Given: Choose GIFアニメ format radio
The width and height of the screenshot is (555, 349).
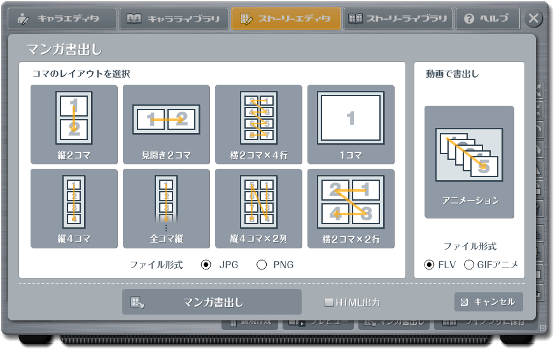Looking at the screenshot, I should click(x=469, y=265).
